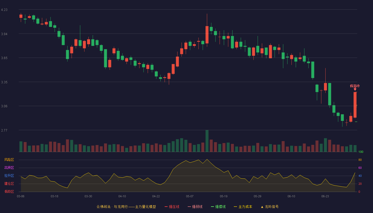The height and width of the screenshot is (213, 373).
Task: Toggle the 强弱线 legend series
Action: (x=195, y=207)
